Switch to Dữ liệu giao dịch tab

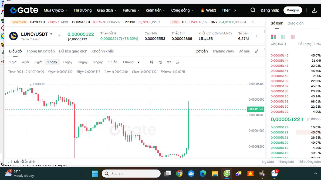click(x=73, y=51)
